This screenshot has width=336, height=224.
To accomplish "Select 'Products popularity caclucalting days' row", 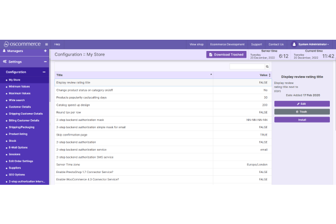I will tap(163, 97).
